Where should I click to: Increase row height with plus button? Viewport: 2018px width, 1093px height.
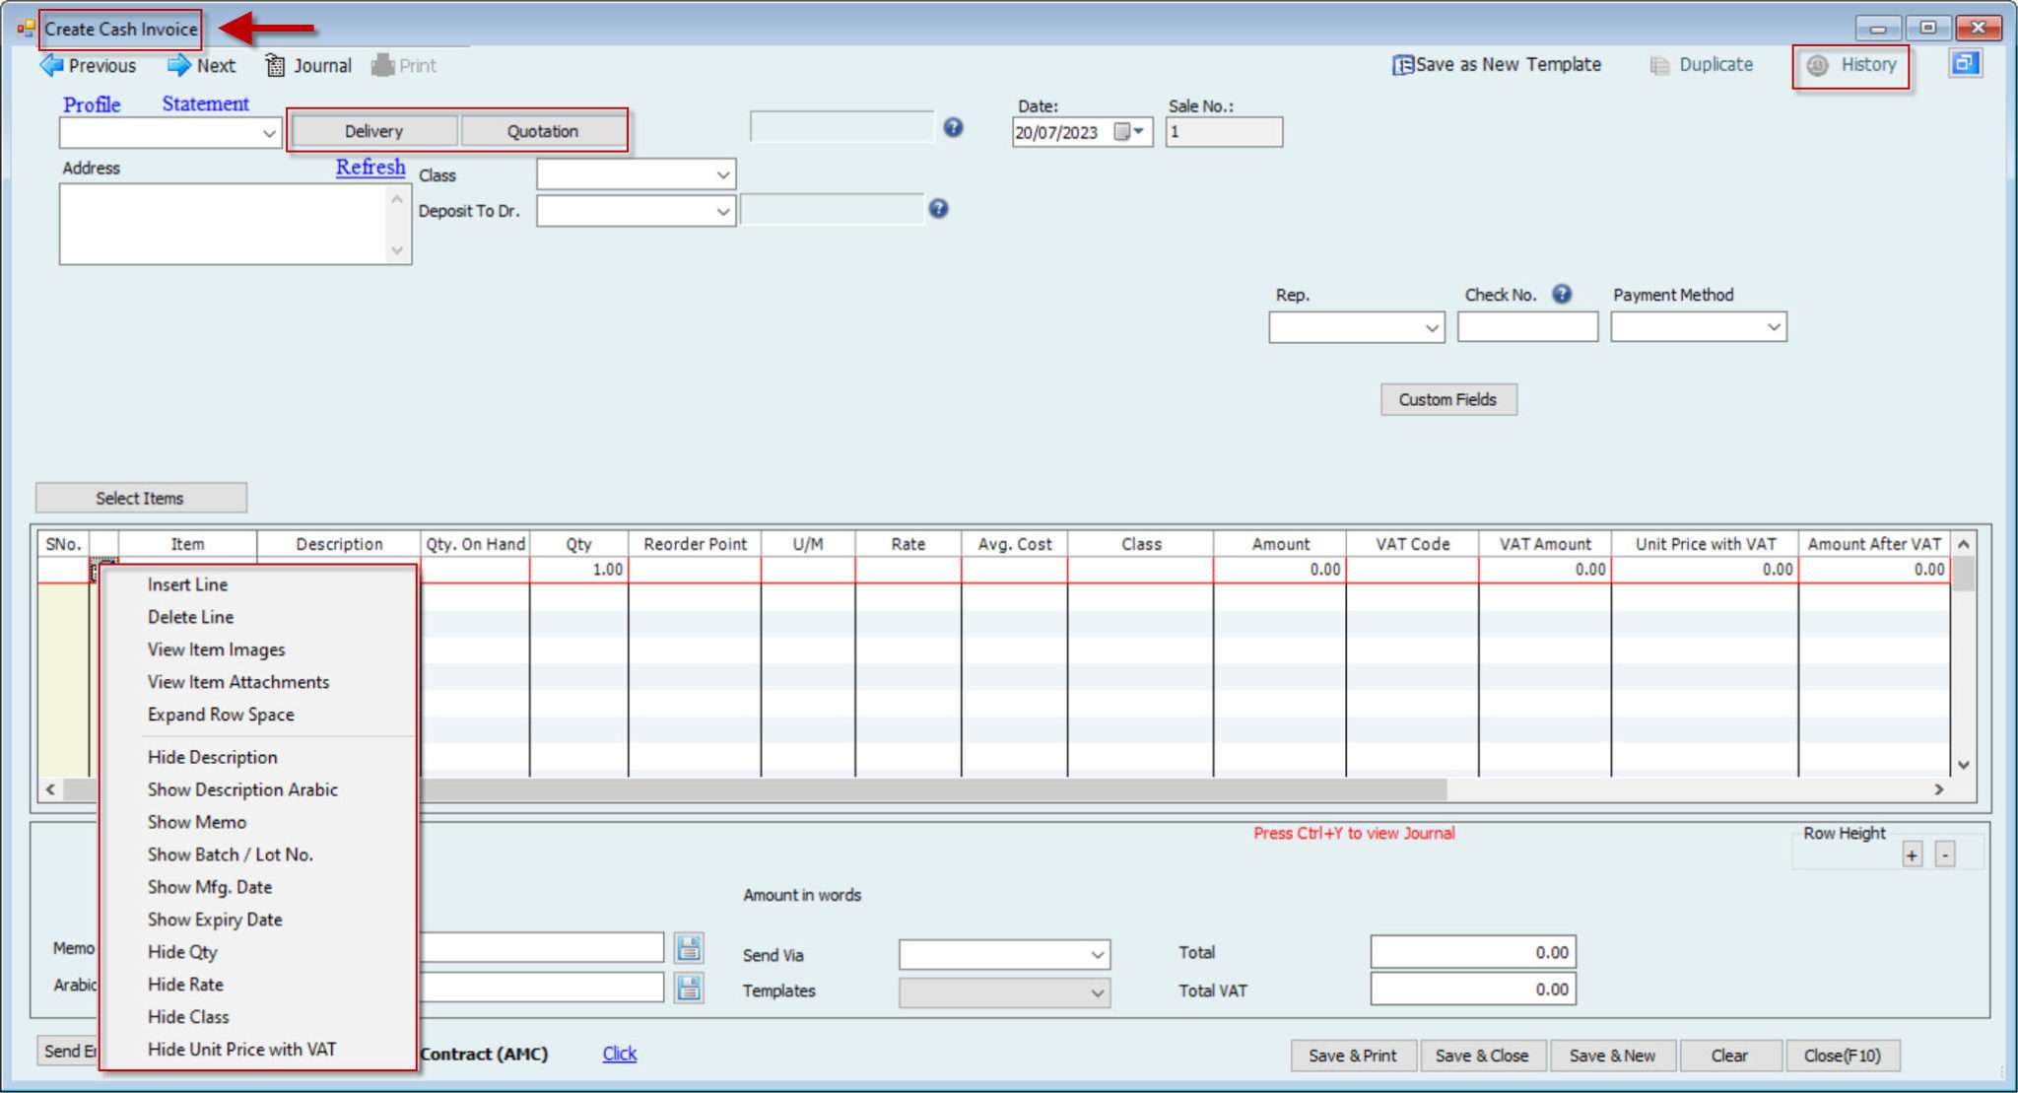pos(1912,854)
